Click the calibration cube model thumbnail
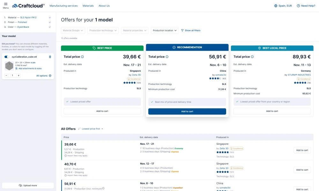The height and width of the screenshot is (191, 319). point(9,66)
